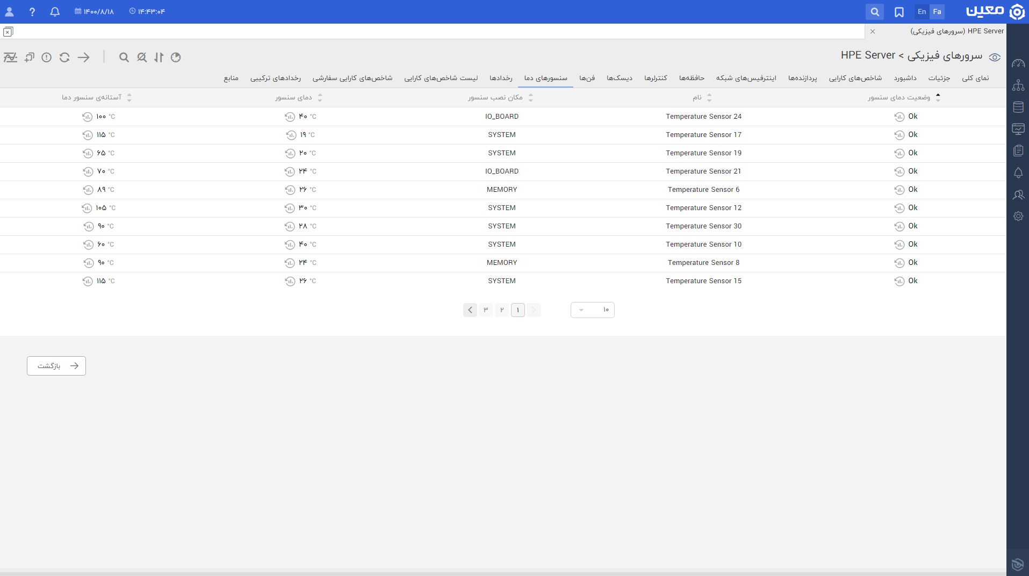Image resolution: width=1029 pixels, height=576 pixels.
Task: Toggle the eye icon beside HPE Server title
Action: 995,57
